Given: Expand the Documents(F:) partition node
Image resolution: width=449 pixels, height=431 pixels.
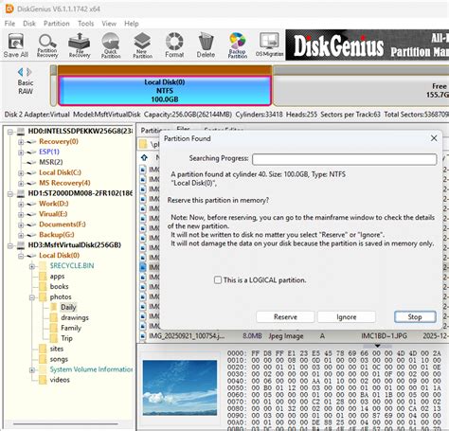Looking at the screenshot, I should (21, 224).
